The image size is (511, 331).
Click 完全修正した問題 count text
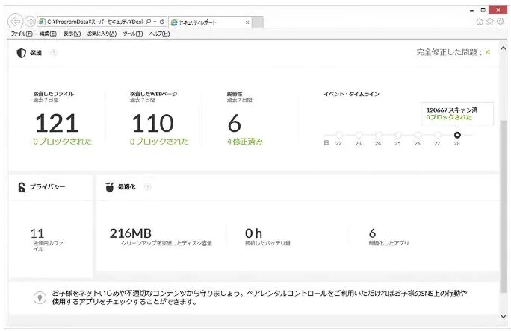click(x=453, y=52)
